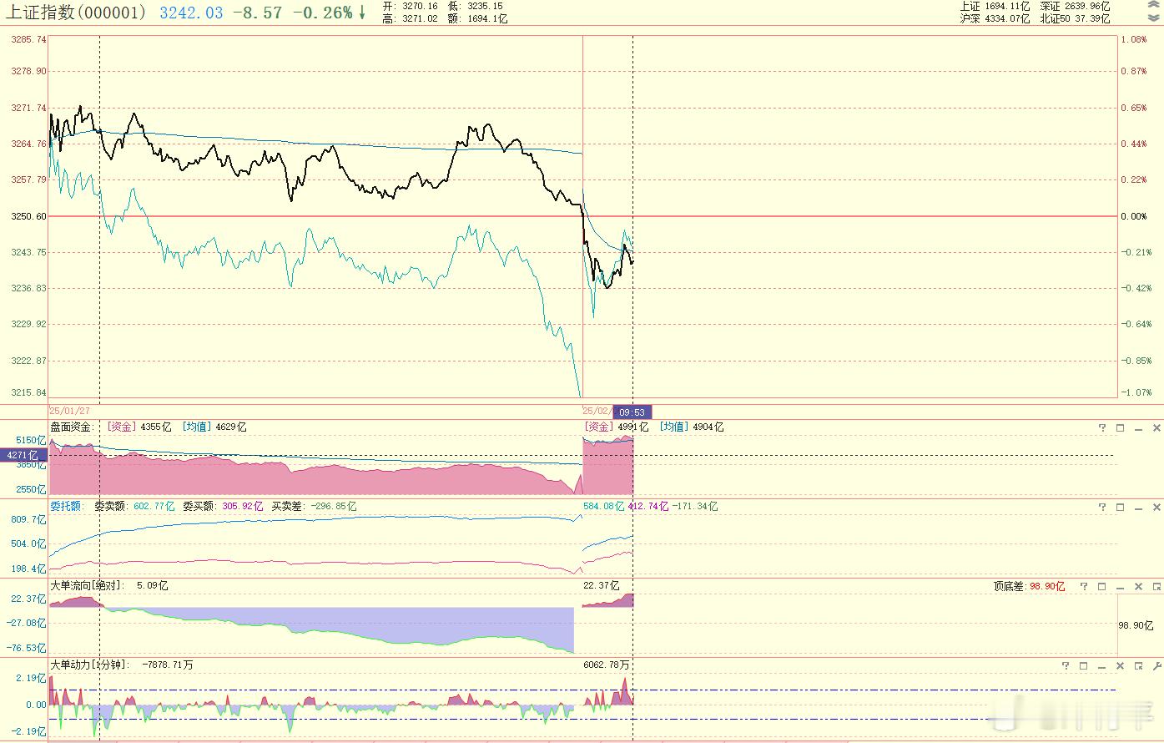Open help for the 大单动力 panel
This screenshot has height=743, width=1164.
1066,665
